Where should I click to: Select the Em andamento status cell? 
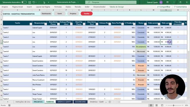(x=141, y=47)
